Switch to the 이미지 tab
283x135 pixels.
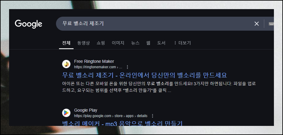tap(118, 43)
